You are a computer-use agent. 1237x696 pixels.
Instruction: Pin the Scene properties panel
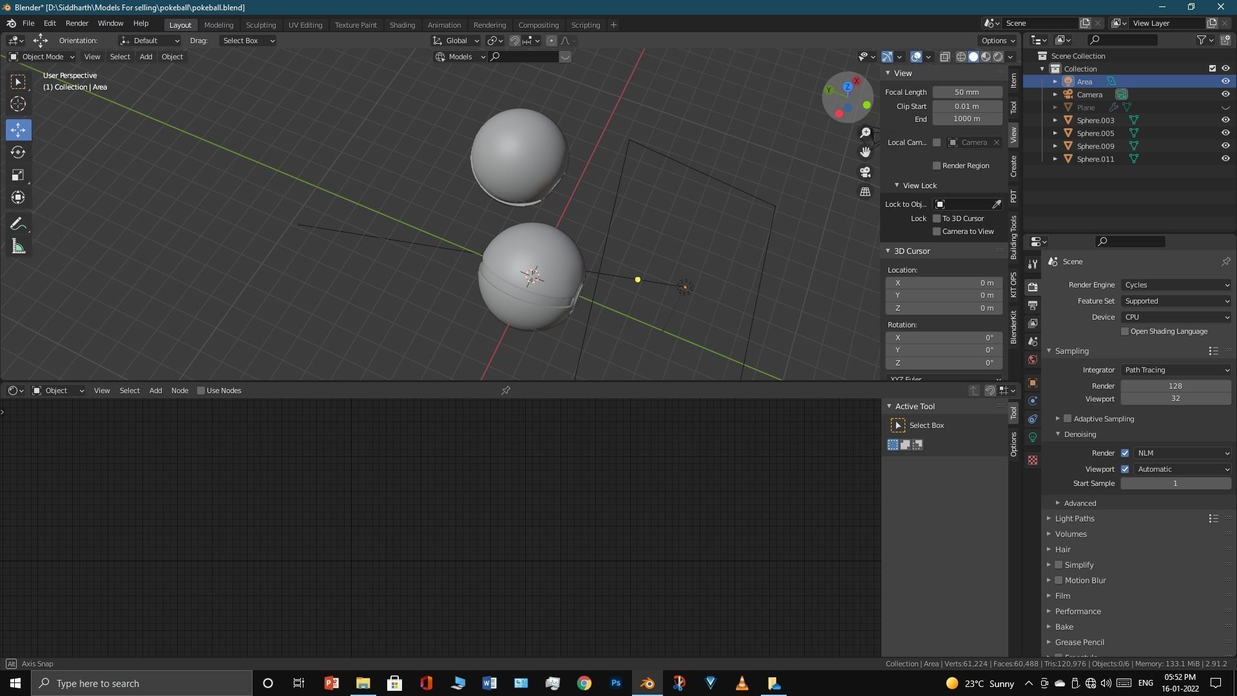click(1225, 262)
